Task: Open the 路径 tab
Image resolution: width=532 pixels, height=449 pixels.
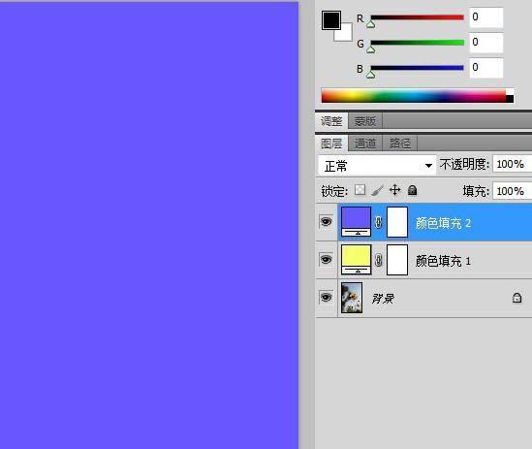Action: (x=400, y=144)
